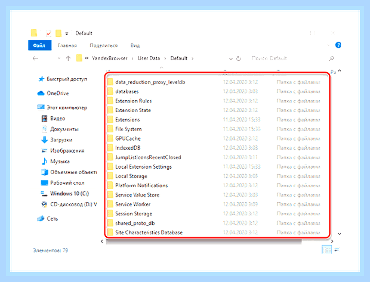Select the Extensions folder
Screen dimensions: 370x282
[128, 120]
